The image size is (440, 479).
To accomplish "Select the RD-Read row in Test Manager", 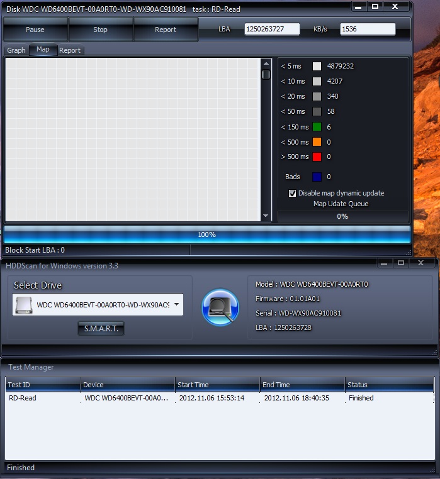I will (220, 398).
